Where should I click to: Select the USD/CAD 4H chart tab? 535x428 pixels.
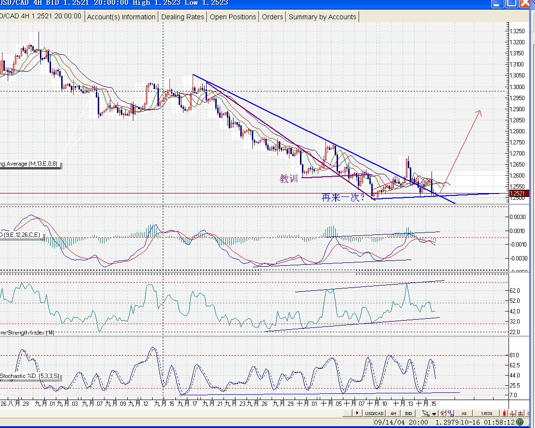tap(41, 16)
